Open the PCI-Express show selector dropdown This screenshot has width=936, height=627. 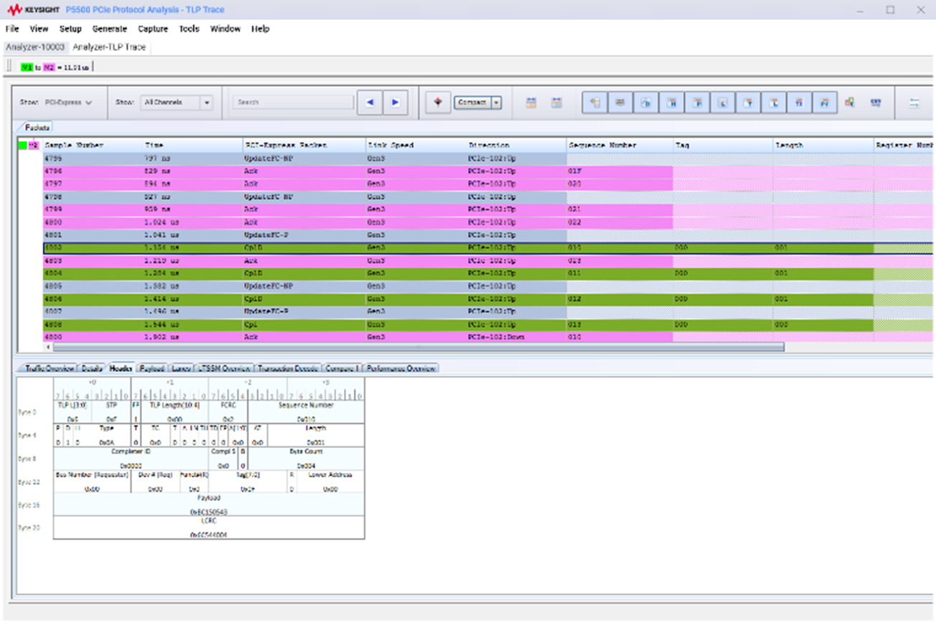coord(68,102)
